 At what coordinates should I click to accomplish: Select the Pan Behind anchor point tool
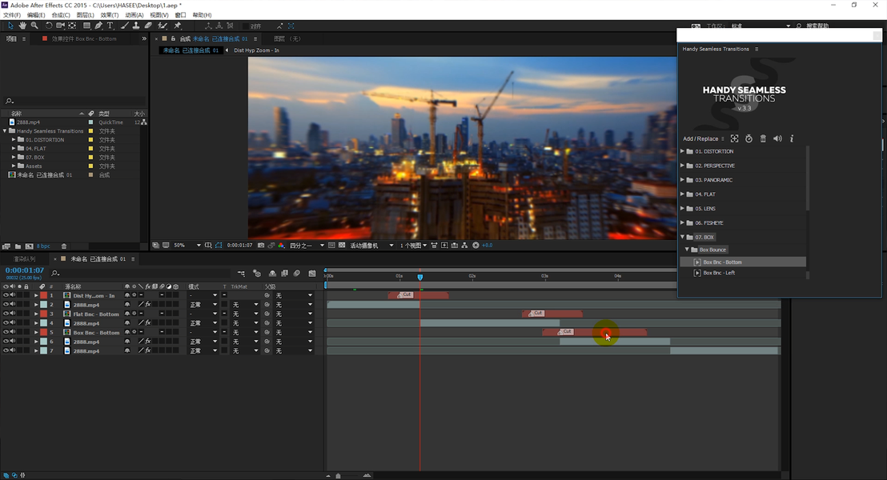pyautogui.click(x=72, y=26)
